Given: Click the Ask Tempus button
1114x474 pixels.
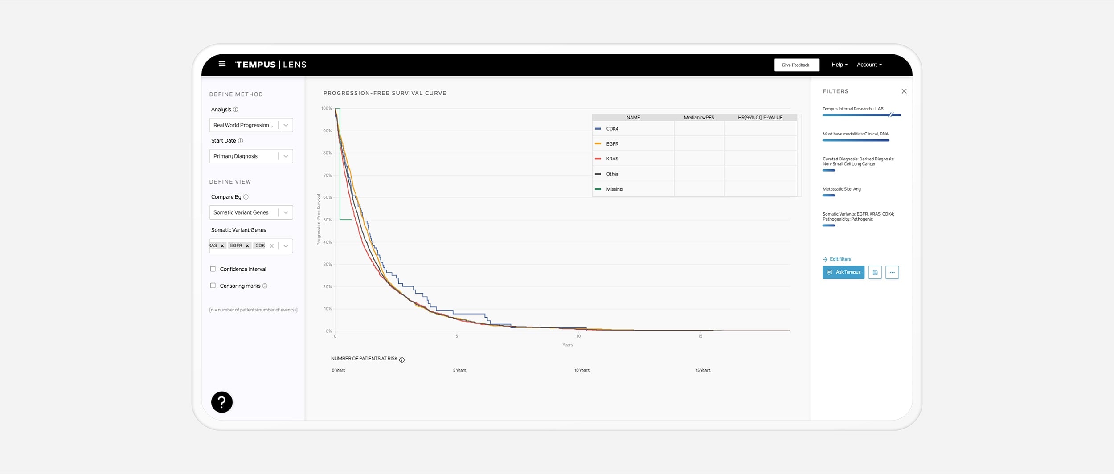Looking at the screenshot, I should (844, 272).
